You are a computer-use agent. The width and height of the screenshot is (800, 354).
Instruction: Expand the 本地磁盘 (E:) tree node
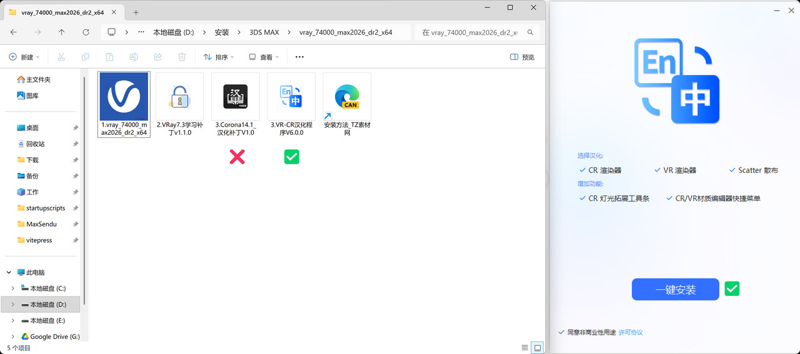(13, 321)
